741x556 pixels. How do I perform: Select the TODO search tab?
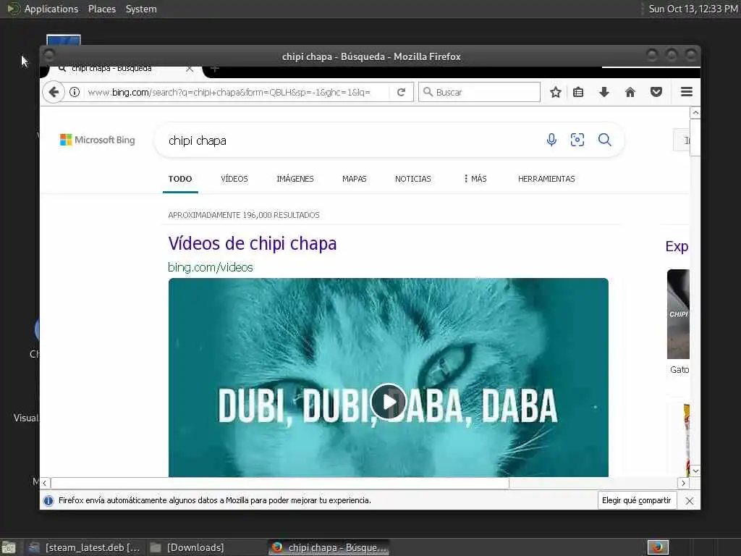(180, 179)
